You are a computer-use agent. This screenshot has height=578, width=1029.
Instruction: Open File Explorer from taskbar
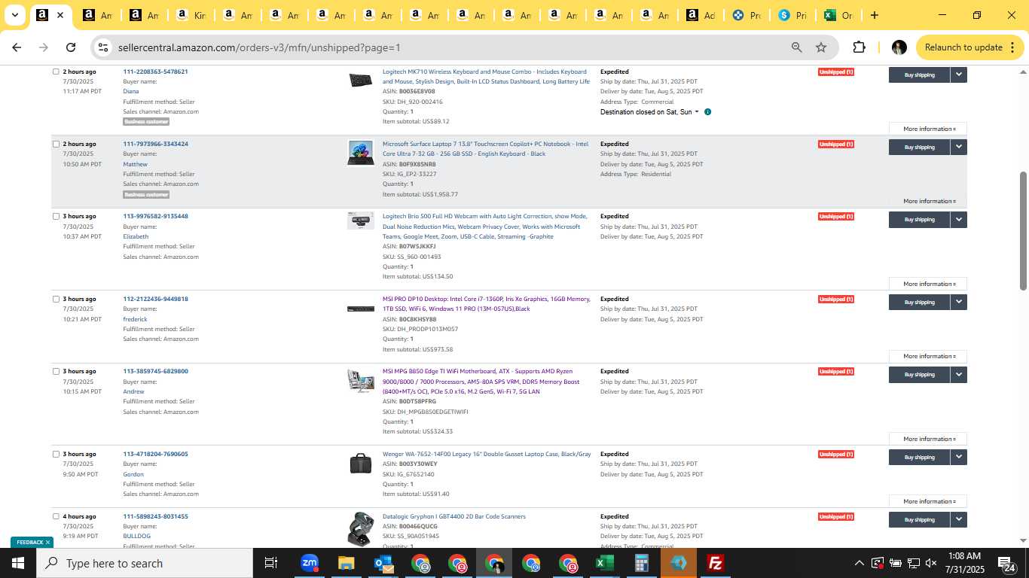(346, 563)
